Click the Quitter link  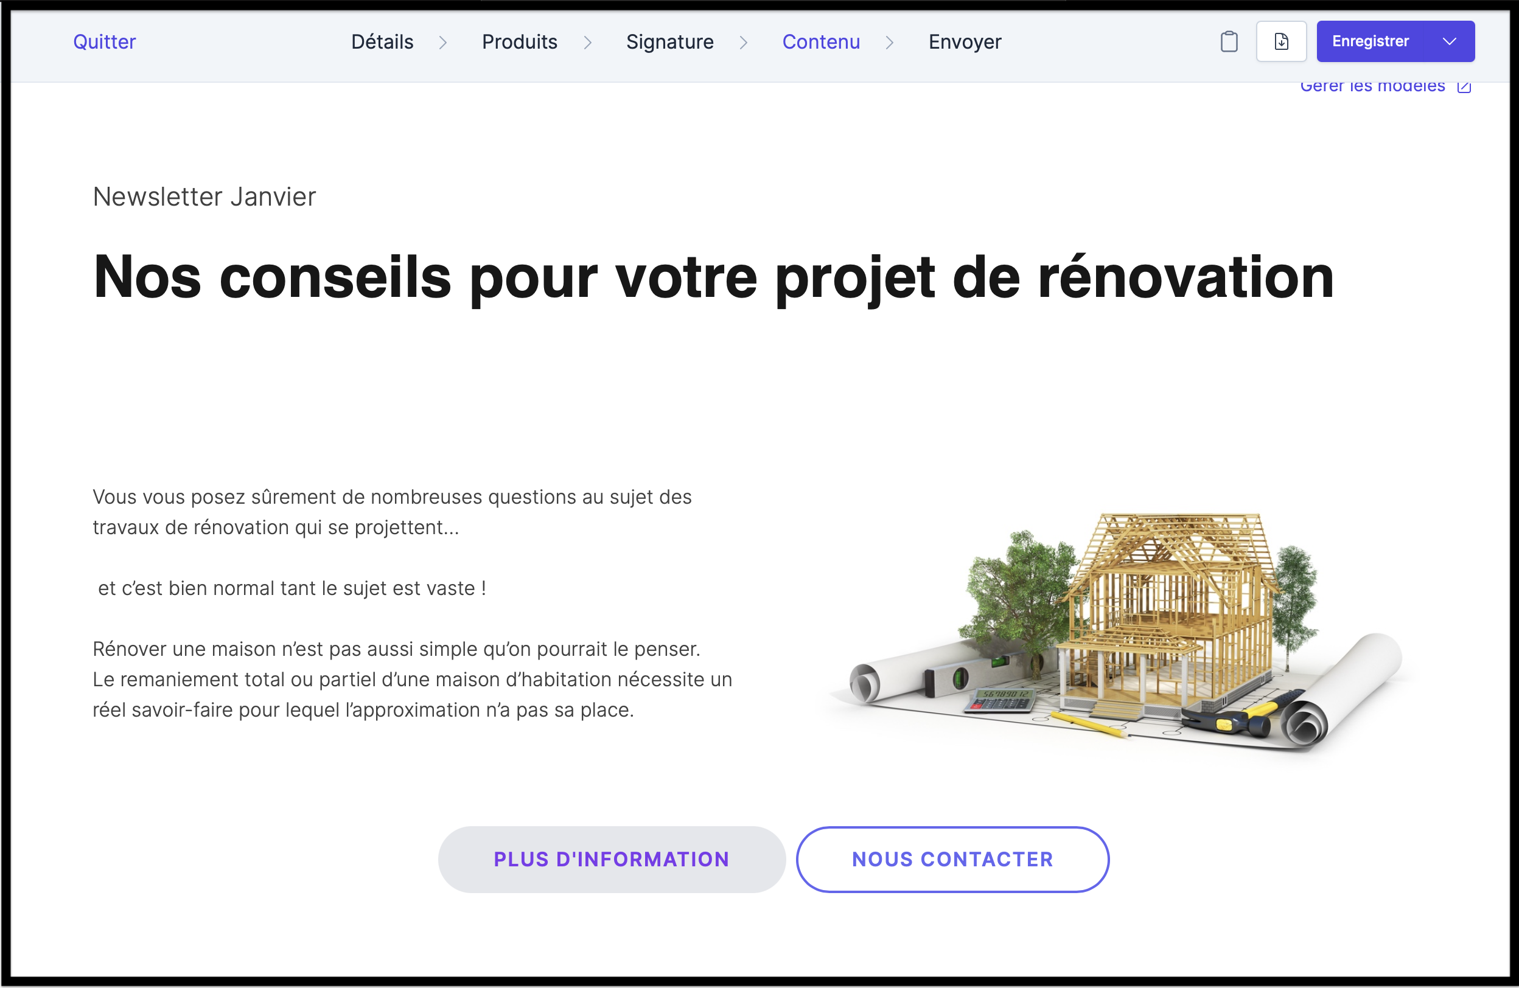[104, 42]
